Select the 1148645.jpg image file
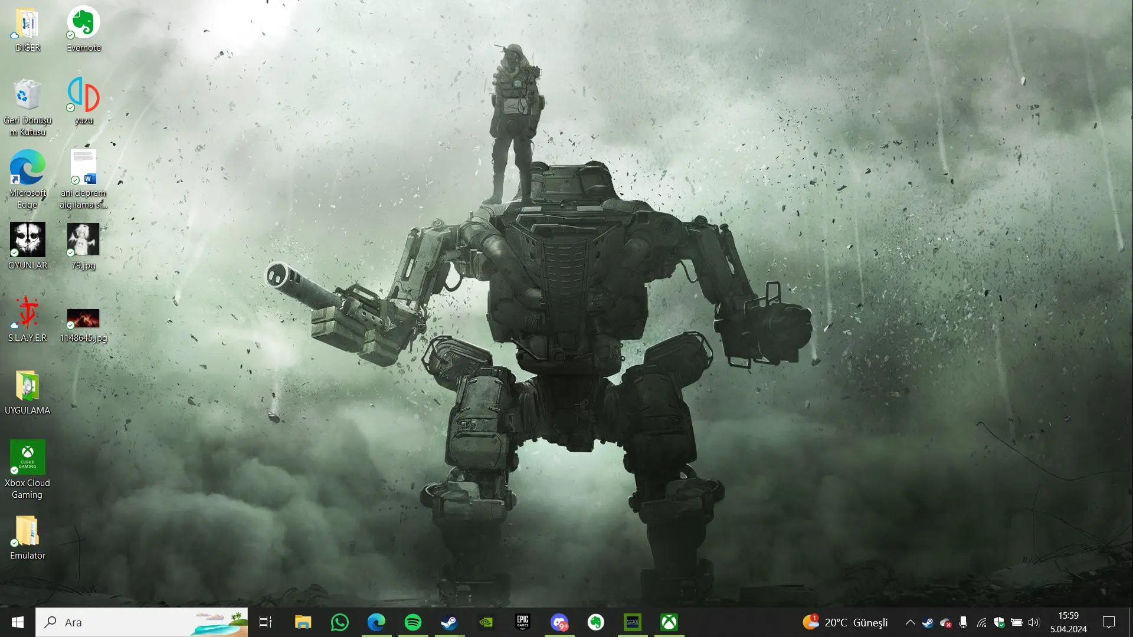 click(83, 324)
